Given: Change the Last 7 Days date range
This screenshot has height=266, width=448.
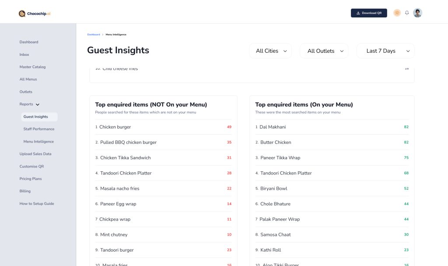Looking at the screenshot, I should click(x=385, y=51).
